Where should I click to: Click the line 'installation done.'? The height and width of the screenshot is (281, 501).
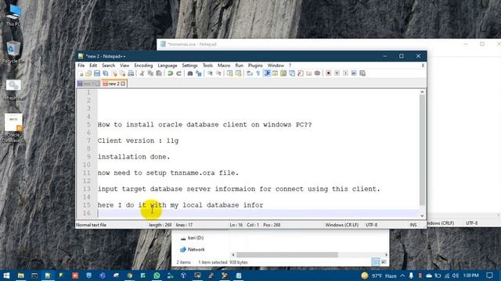tap(134, 157)
